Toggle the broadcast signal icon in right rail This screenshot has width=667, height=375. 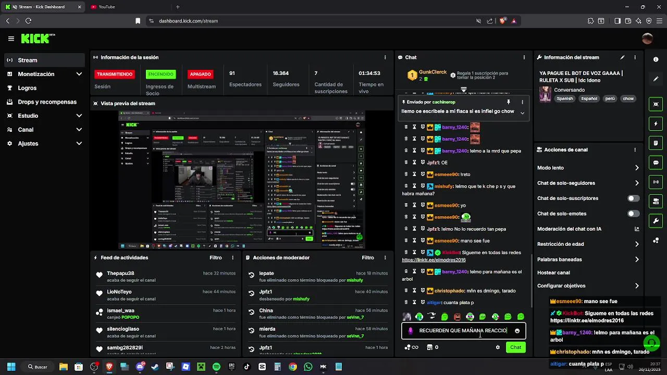tap(656, 182)
